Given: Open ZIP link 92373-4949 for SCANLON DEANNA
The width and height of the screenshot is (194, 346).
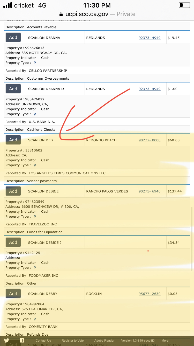Looking at the screenshot, I should [x=150, y=38].
